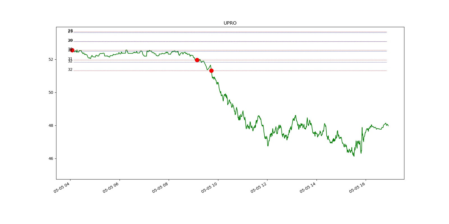Click the red marker on the level 31 line
Screen dimensions: 449x224
pos(197,60)
